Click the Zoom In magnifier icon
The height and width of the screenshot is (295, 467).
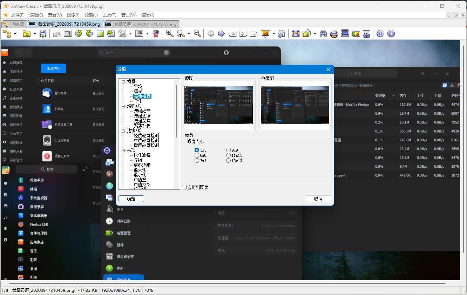coord(170,34)
